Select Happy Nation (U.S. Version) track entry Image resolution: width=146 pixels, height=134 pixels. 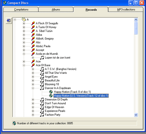click(x=81, y=96)
